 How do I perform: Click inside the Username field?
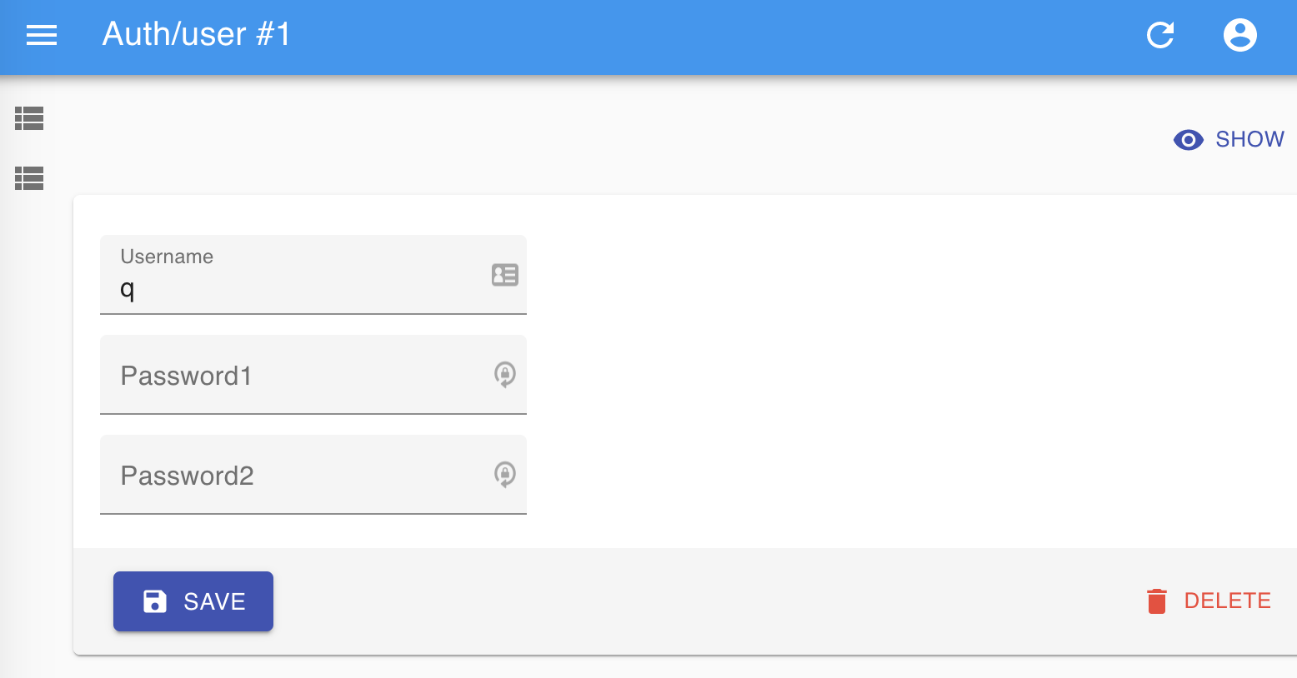pyautogui.click(x=292, y=290)
